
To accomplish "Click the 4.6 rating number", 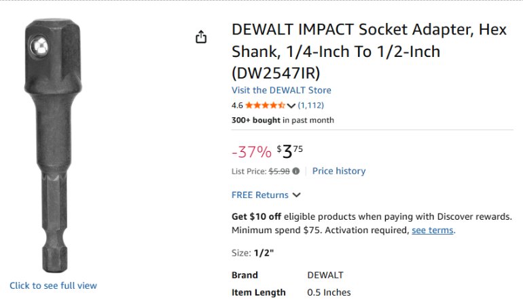I will [x=237, y=106].
